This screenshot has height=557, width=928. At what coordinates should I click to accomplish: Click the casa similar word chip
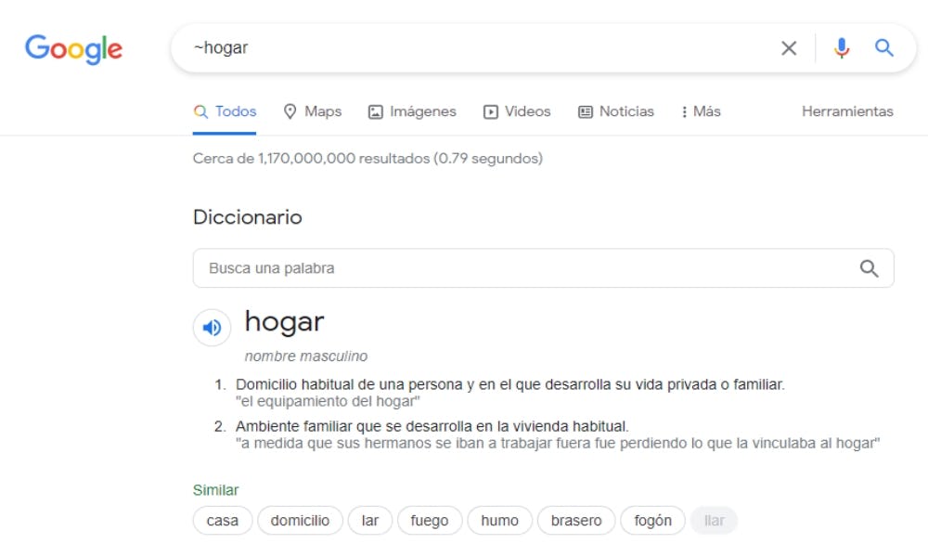click(x=222, y=521)
